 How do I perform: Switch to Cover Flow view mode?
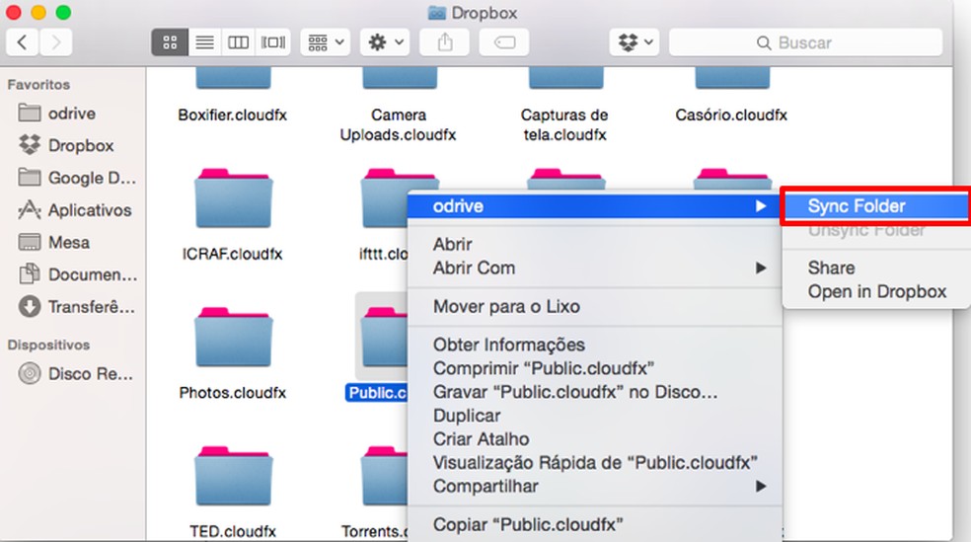[273, 42]
